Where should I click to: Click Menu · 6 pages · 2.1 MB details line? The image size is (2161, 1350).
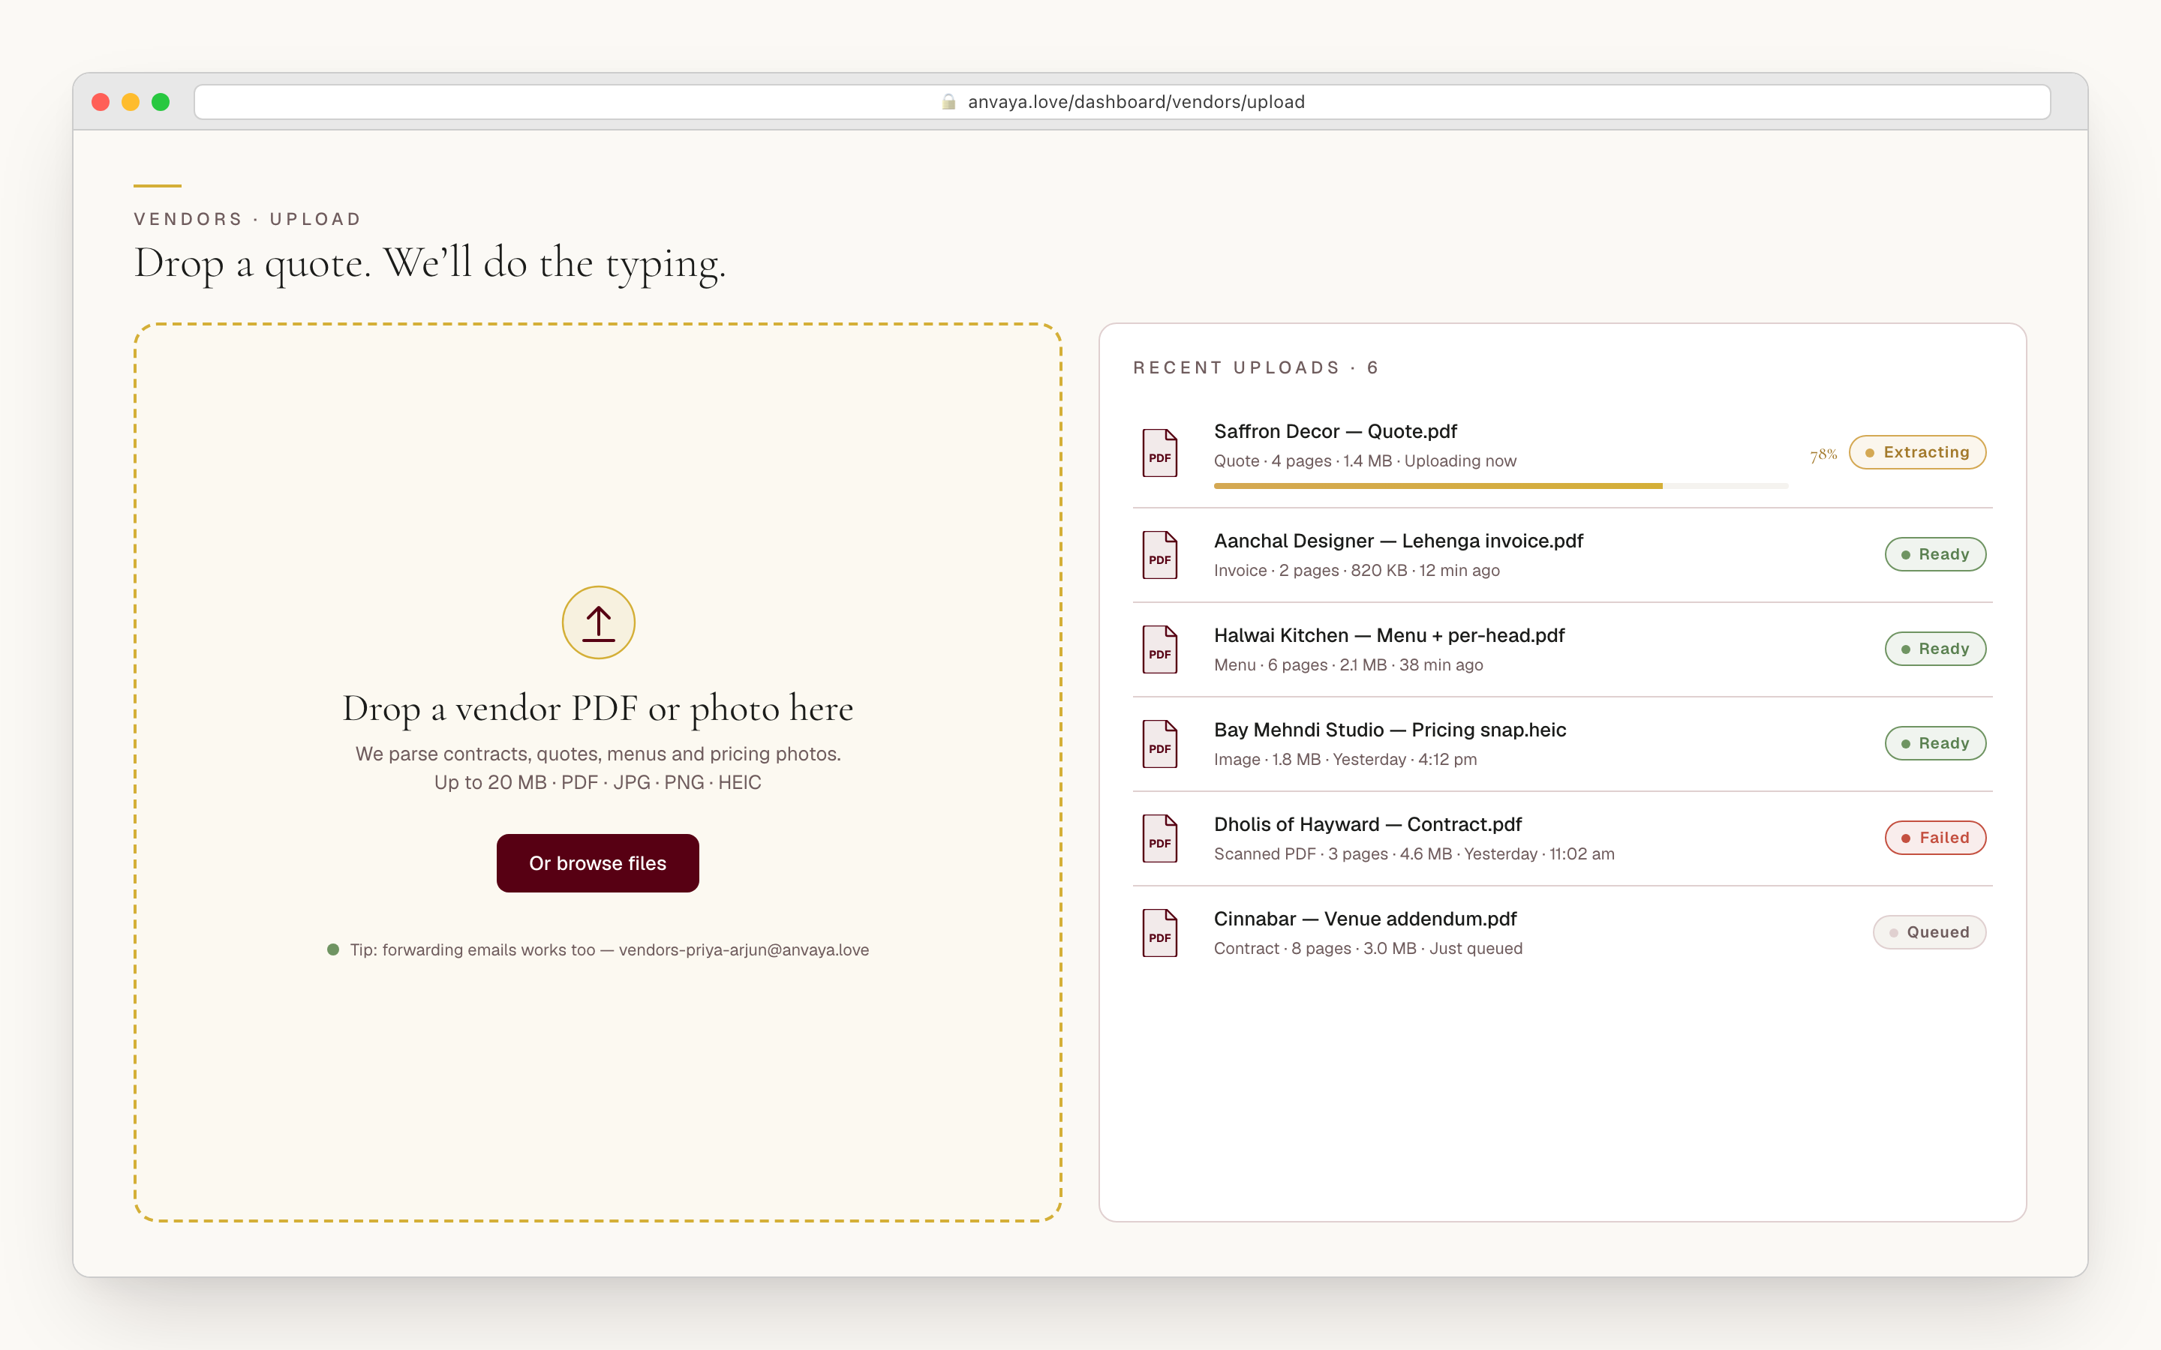pos(1348,665)
